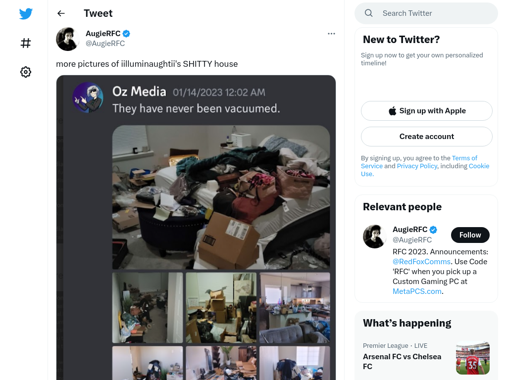The width and height of the screenshot is (507, 380).
Task: Go back with the arrow icon
Action: 61,13
